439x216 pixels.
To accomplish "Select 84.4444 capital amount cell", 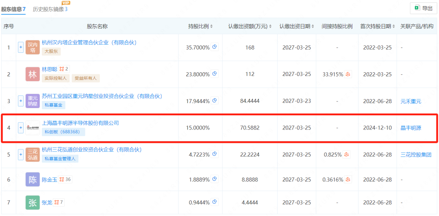I will tap(250, 101).
